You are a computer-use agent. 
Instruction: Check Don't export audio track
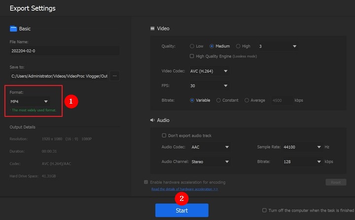(x=164, y=136)
